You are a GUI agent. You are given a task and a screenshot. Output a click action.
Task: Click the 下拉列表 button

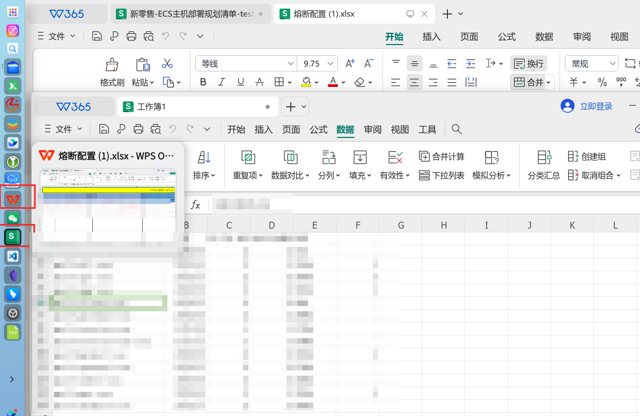442,176
